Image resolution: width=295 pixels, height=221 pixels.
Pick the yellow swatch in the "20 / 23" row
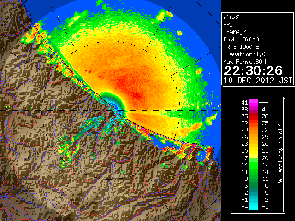254,151
